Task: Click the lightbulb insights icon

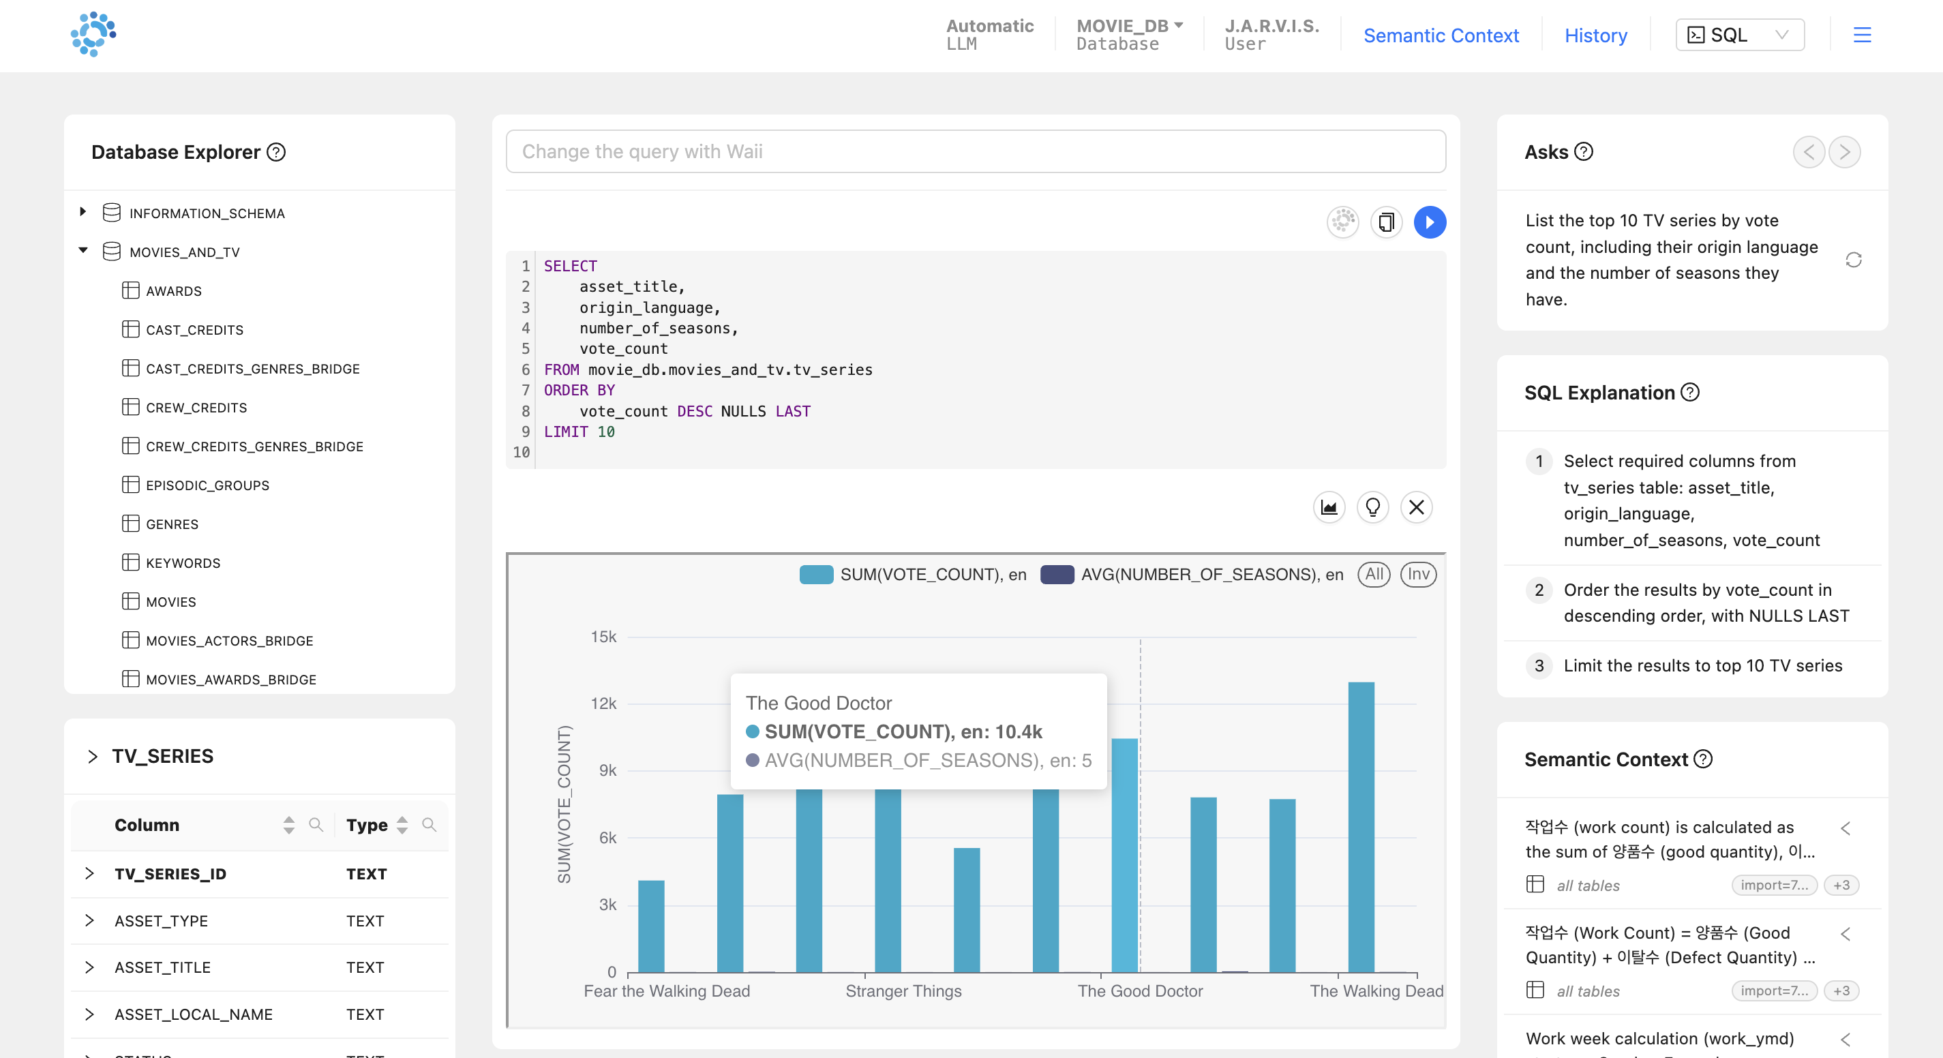Action: coord(1372,507)
